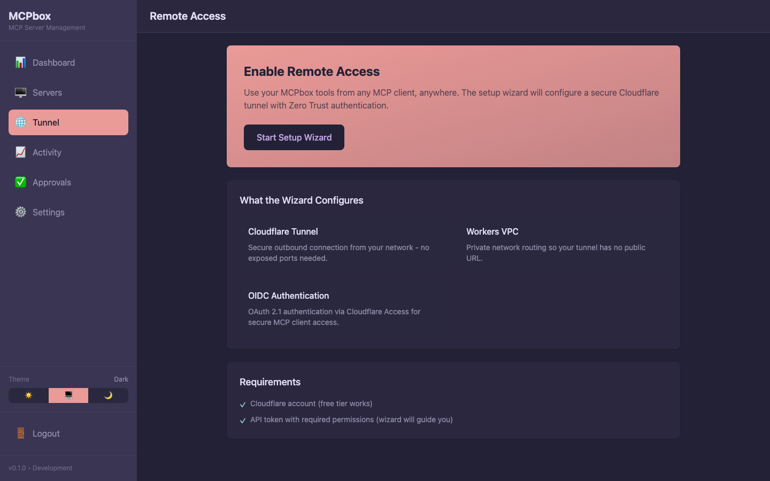The height and width of the screenshot is (481, 770).
Task: Click the Logout door icon
Action: [x=20, y=433]
